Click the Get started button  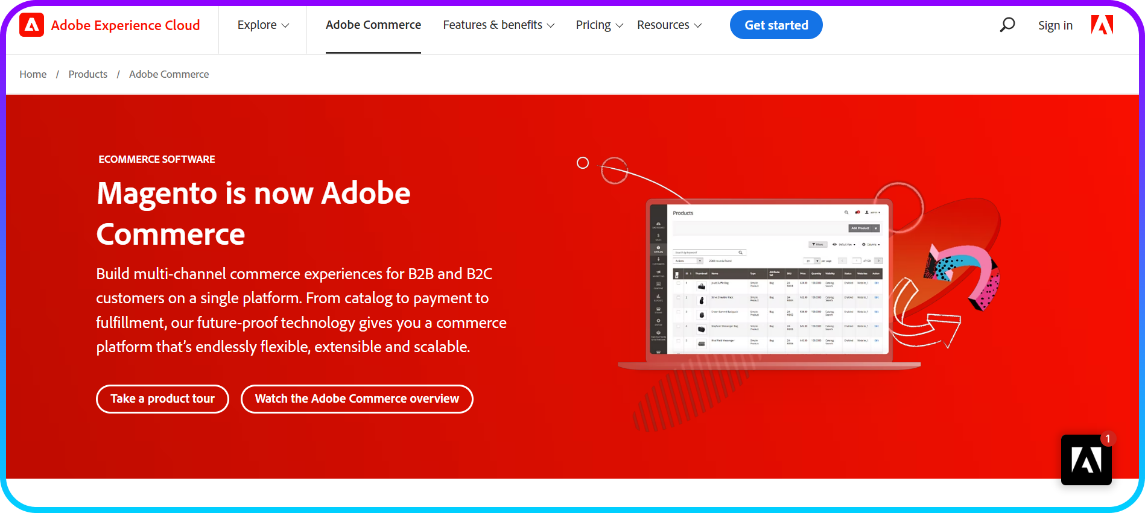point(776,25)
